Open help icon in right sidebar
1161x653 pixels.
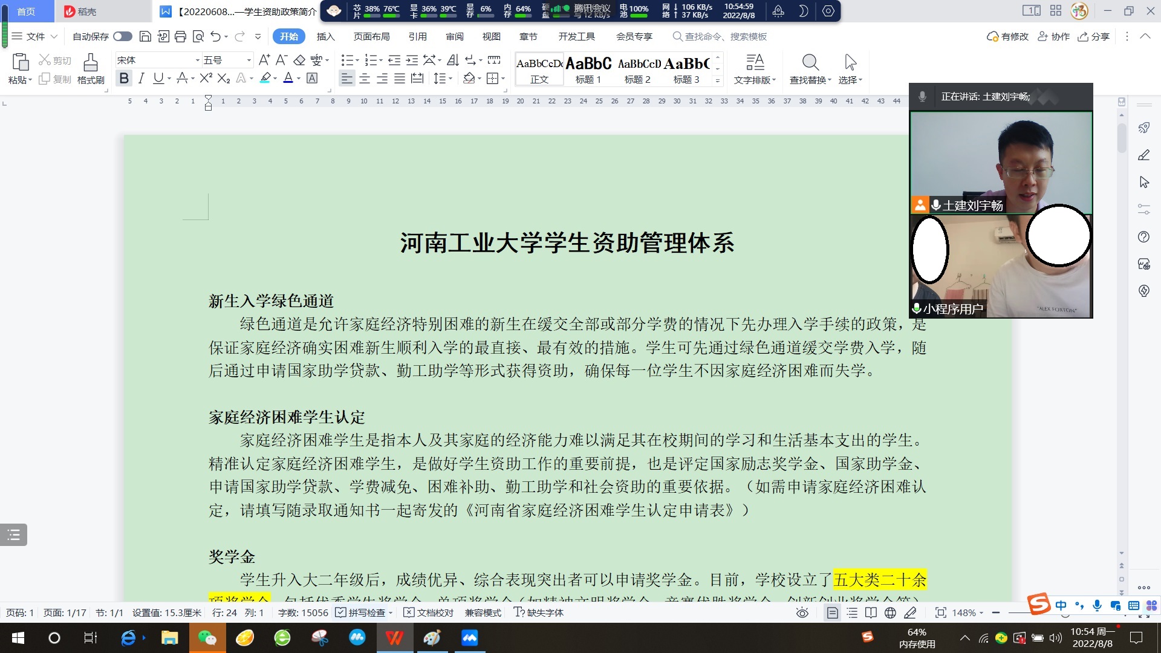tap(1143, 236)
